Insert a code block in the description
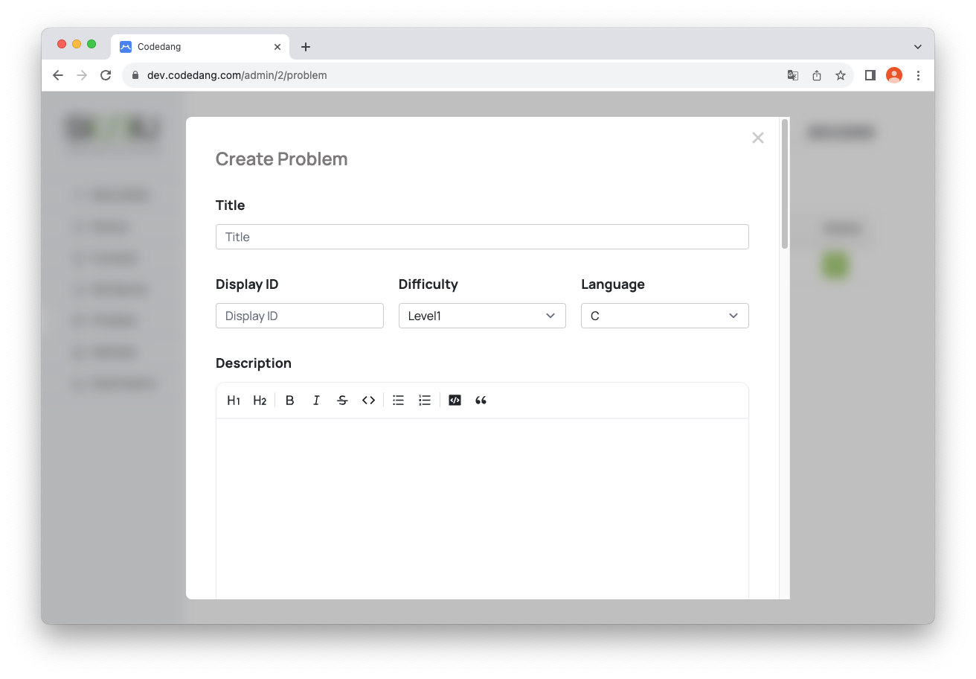The width and height of the screenshot is (976, 679). point(455,401)
